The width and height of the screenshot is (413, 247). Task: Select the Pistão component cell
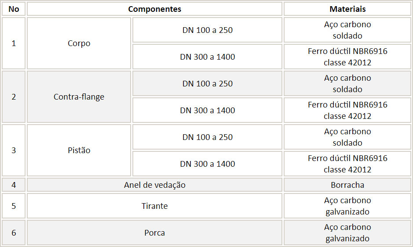coord(79,150)
